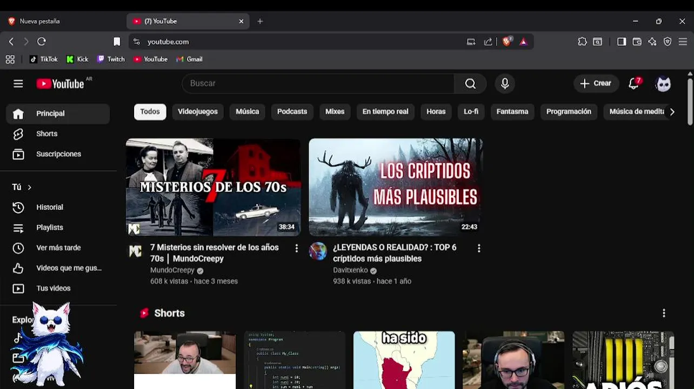The width and height of the screenshot is (694, 389).
Task: Open Ver más tarde in the sidebar
Action: pos(58,248)
